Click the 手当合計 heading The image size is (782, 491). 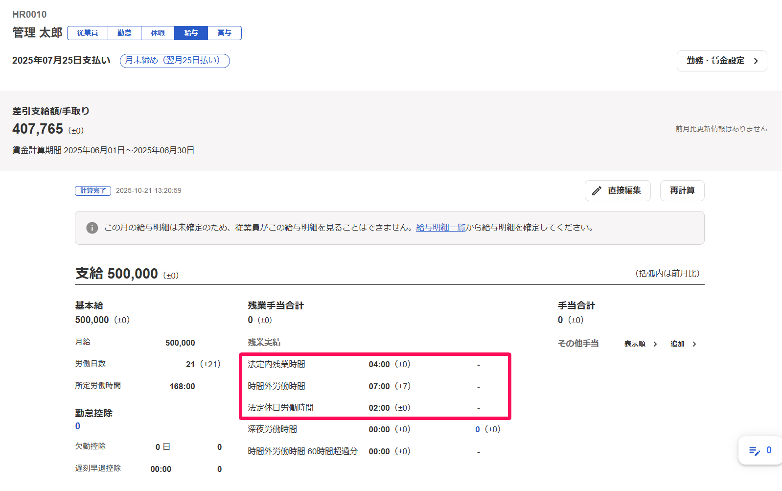pos(576,305)
